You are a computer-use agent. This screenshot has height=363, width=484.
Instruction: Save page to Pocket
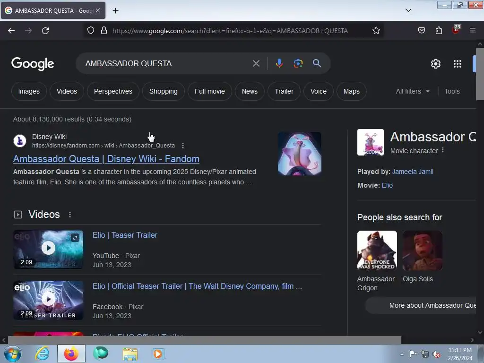point(421,31)
